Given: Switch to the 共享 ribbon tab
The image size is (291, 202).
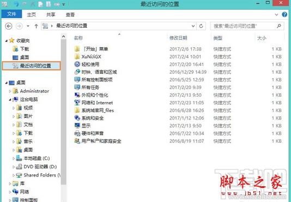Looking at the screenshot, I should pyautogui.click(x=51, y=15).
